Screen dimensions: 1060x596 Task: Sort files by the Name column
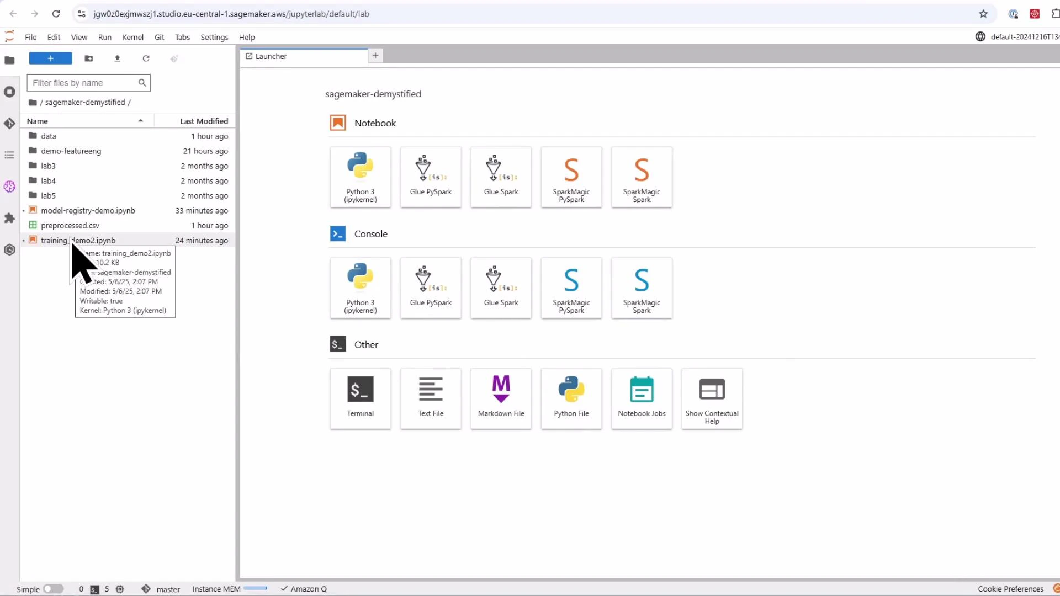pyautogui.click(x=38, y=121)
